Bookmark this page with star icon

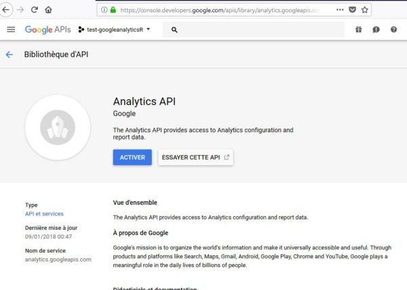[x=365, y=10]
